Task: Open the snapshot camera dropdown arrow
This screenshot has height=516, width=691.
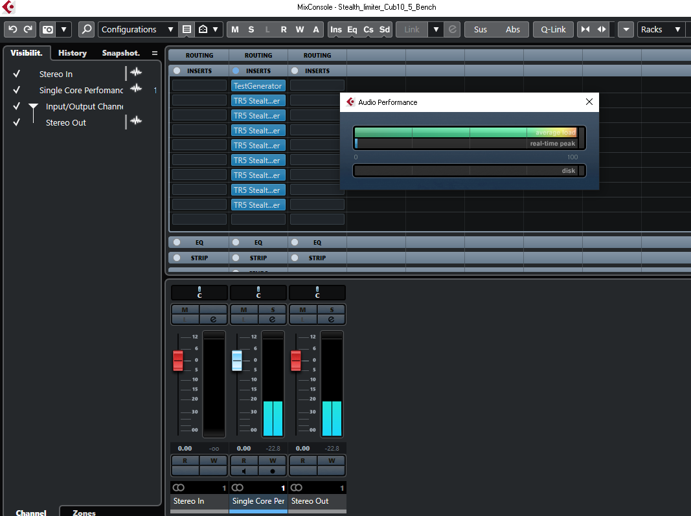Action: tap(64, 30)
